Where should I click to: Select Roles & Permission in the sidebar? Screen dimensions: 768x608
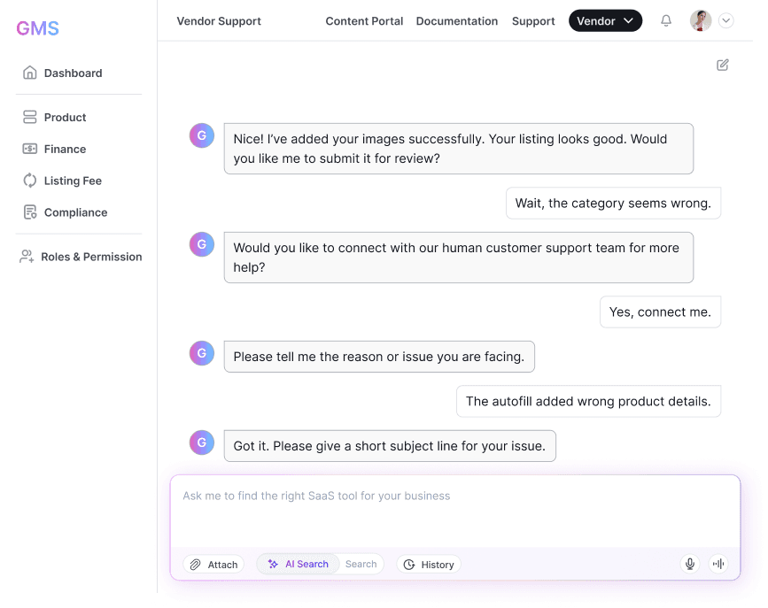27,257
